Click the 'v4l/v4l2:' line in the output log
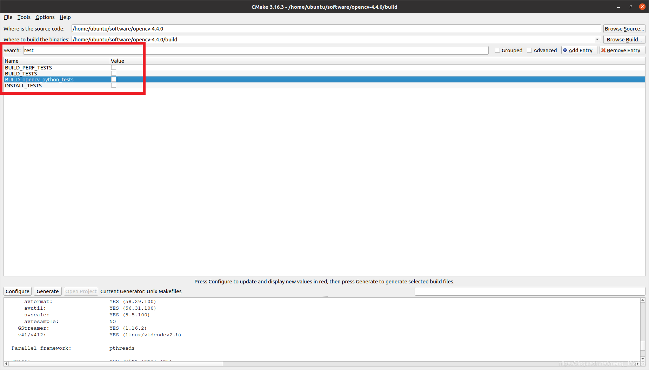 click(32, 335)
